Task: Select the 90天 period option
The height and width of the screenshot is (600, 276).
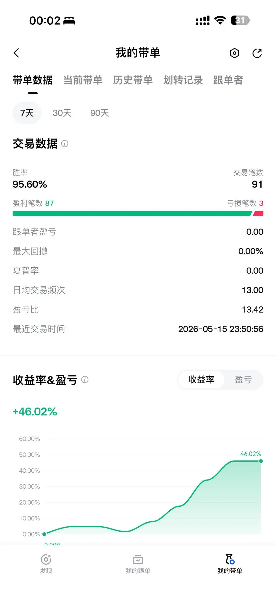Action: coord(100,113)
